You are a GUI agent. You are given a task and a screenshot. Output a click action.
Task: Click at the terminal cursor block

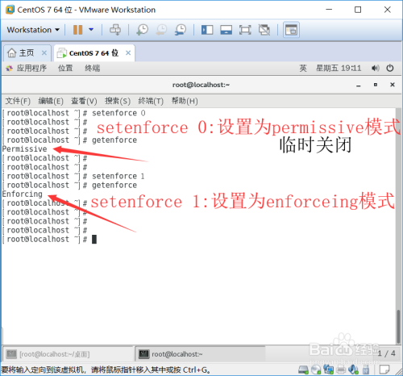pyautogui.click(x=94, y=239)
